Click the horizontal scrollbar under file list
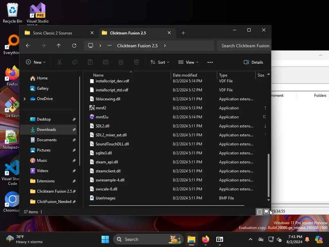 pos(167,206)
